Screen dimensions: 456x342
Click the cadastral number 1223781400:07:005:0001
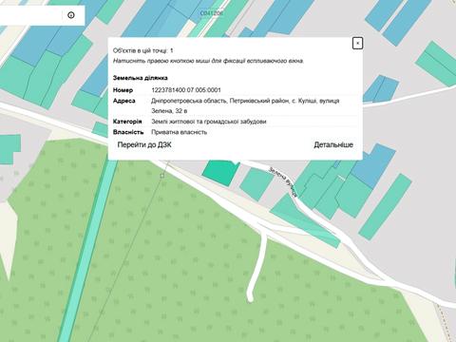tap(186, 90)
